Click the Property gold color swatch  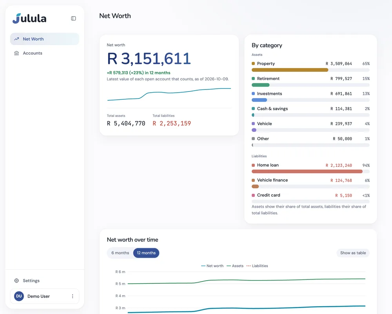coord(253,64)
